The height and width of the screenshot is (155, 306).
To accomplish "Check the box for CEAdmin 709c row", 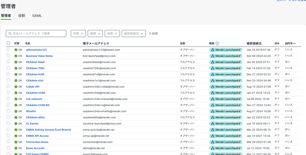I will pyautogui.click(x=8, y=68).
